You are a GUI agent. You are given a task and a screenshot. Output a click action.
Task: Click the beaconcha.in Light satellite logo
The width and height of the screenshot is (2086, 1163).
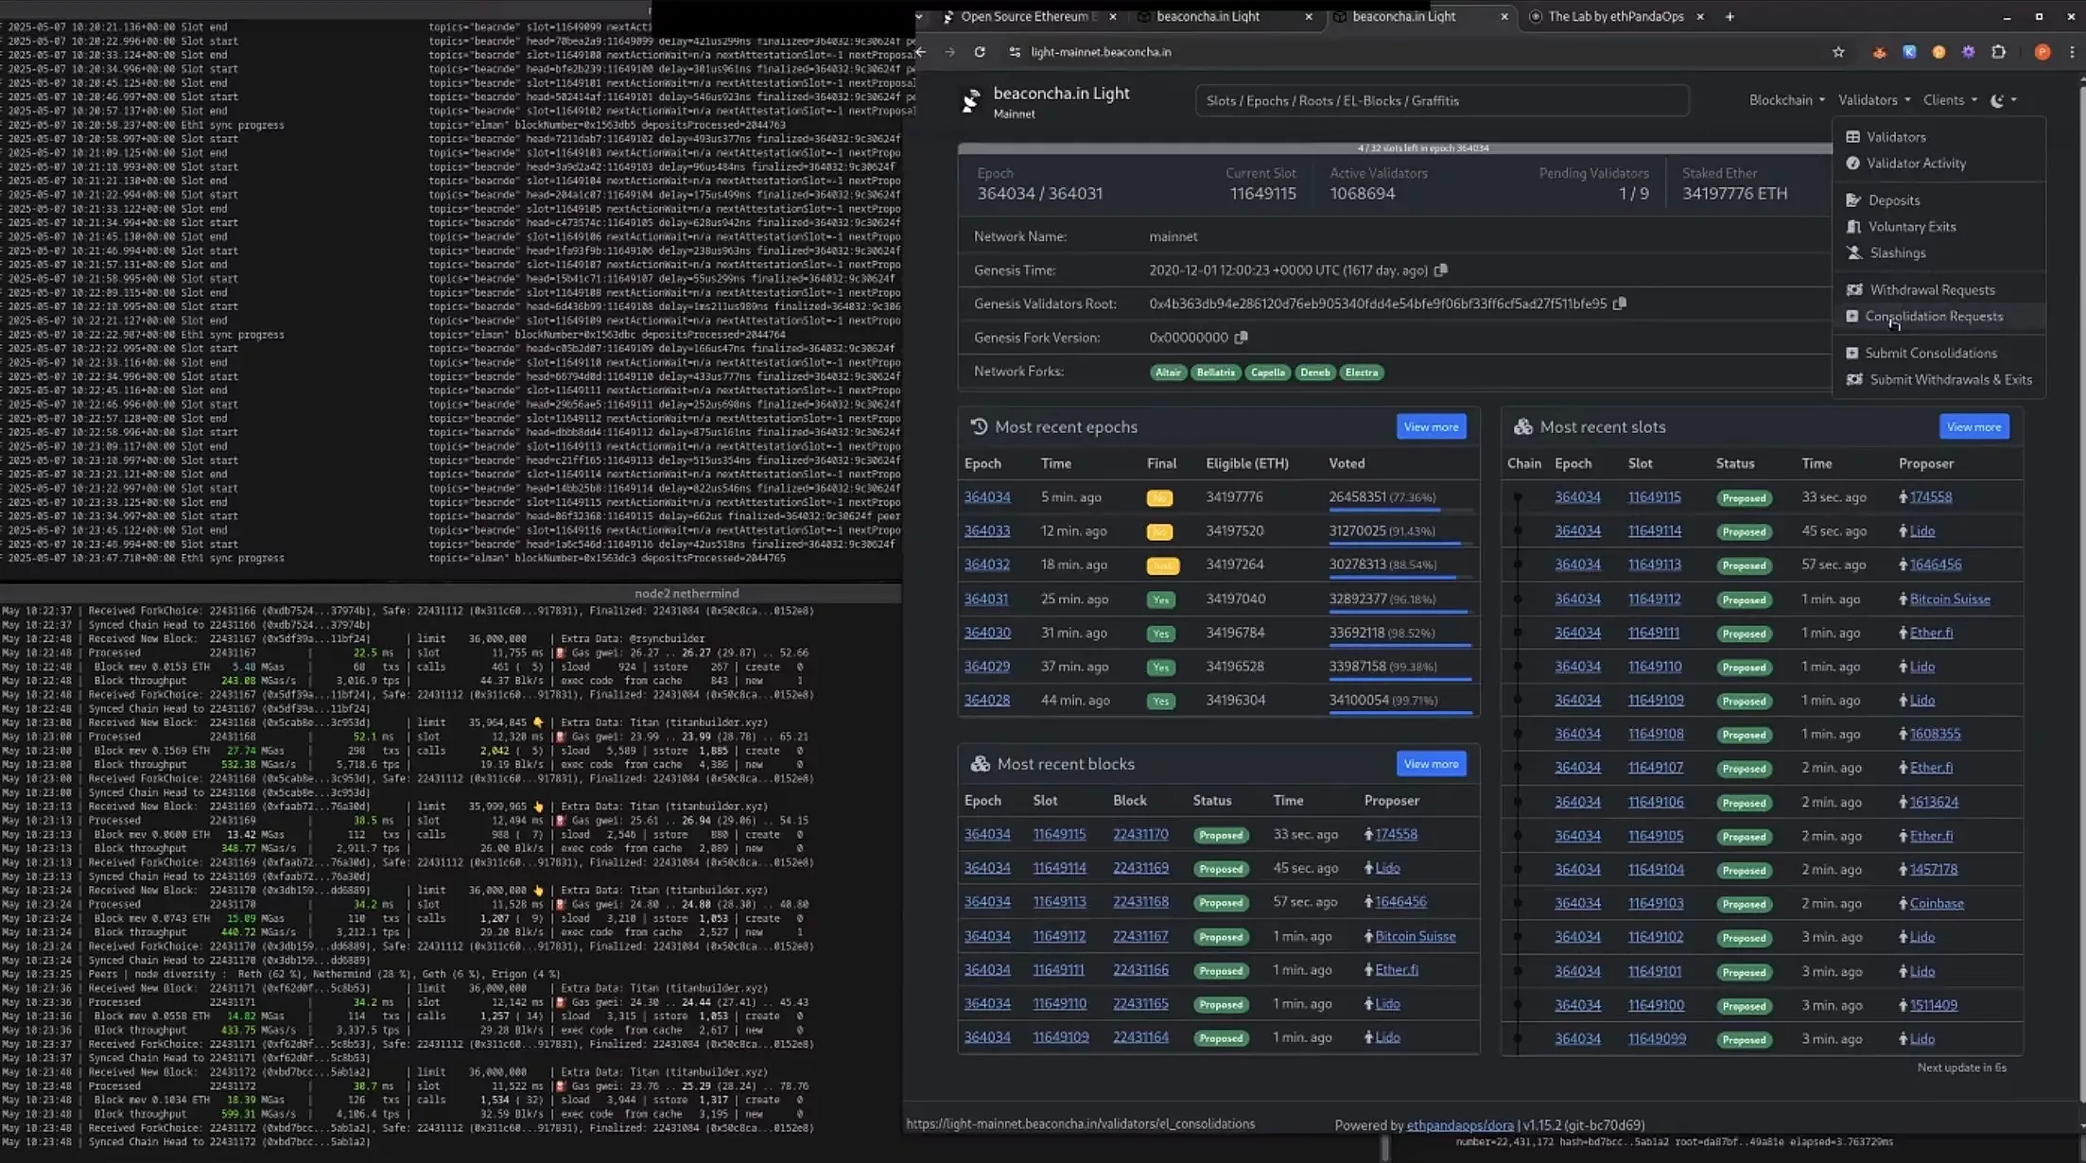(971, 100)
